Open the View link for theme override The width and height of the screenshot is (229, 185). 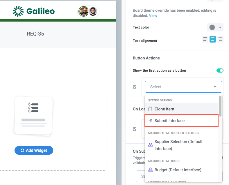[153, 15]
